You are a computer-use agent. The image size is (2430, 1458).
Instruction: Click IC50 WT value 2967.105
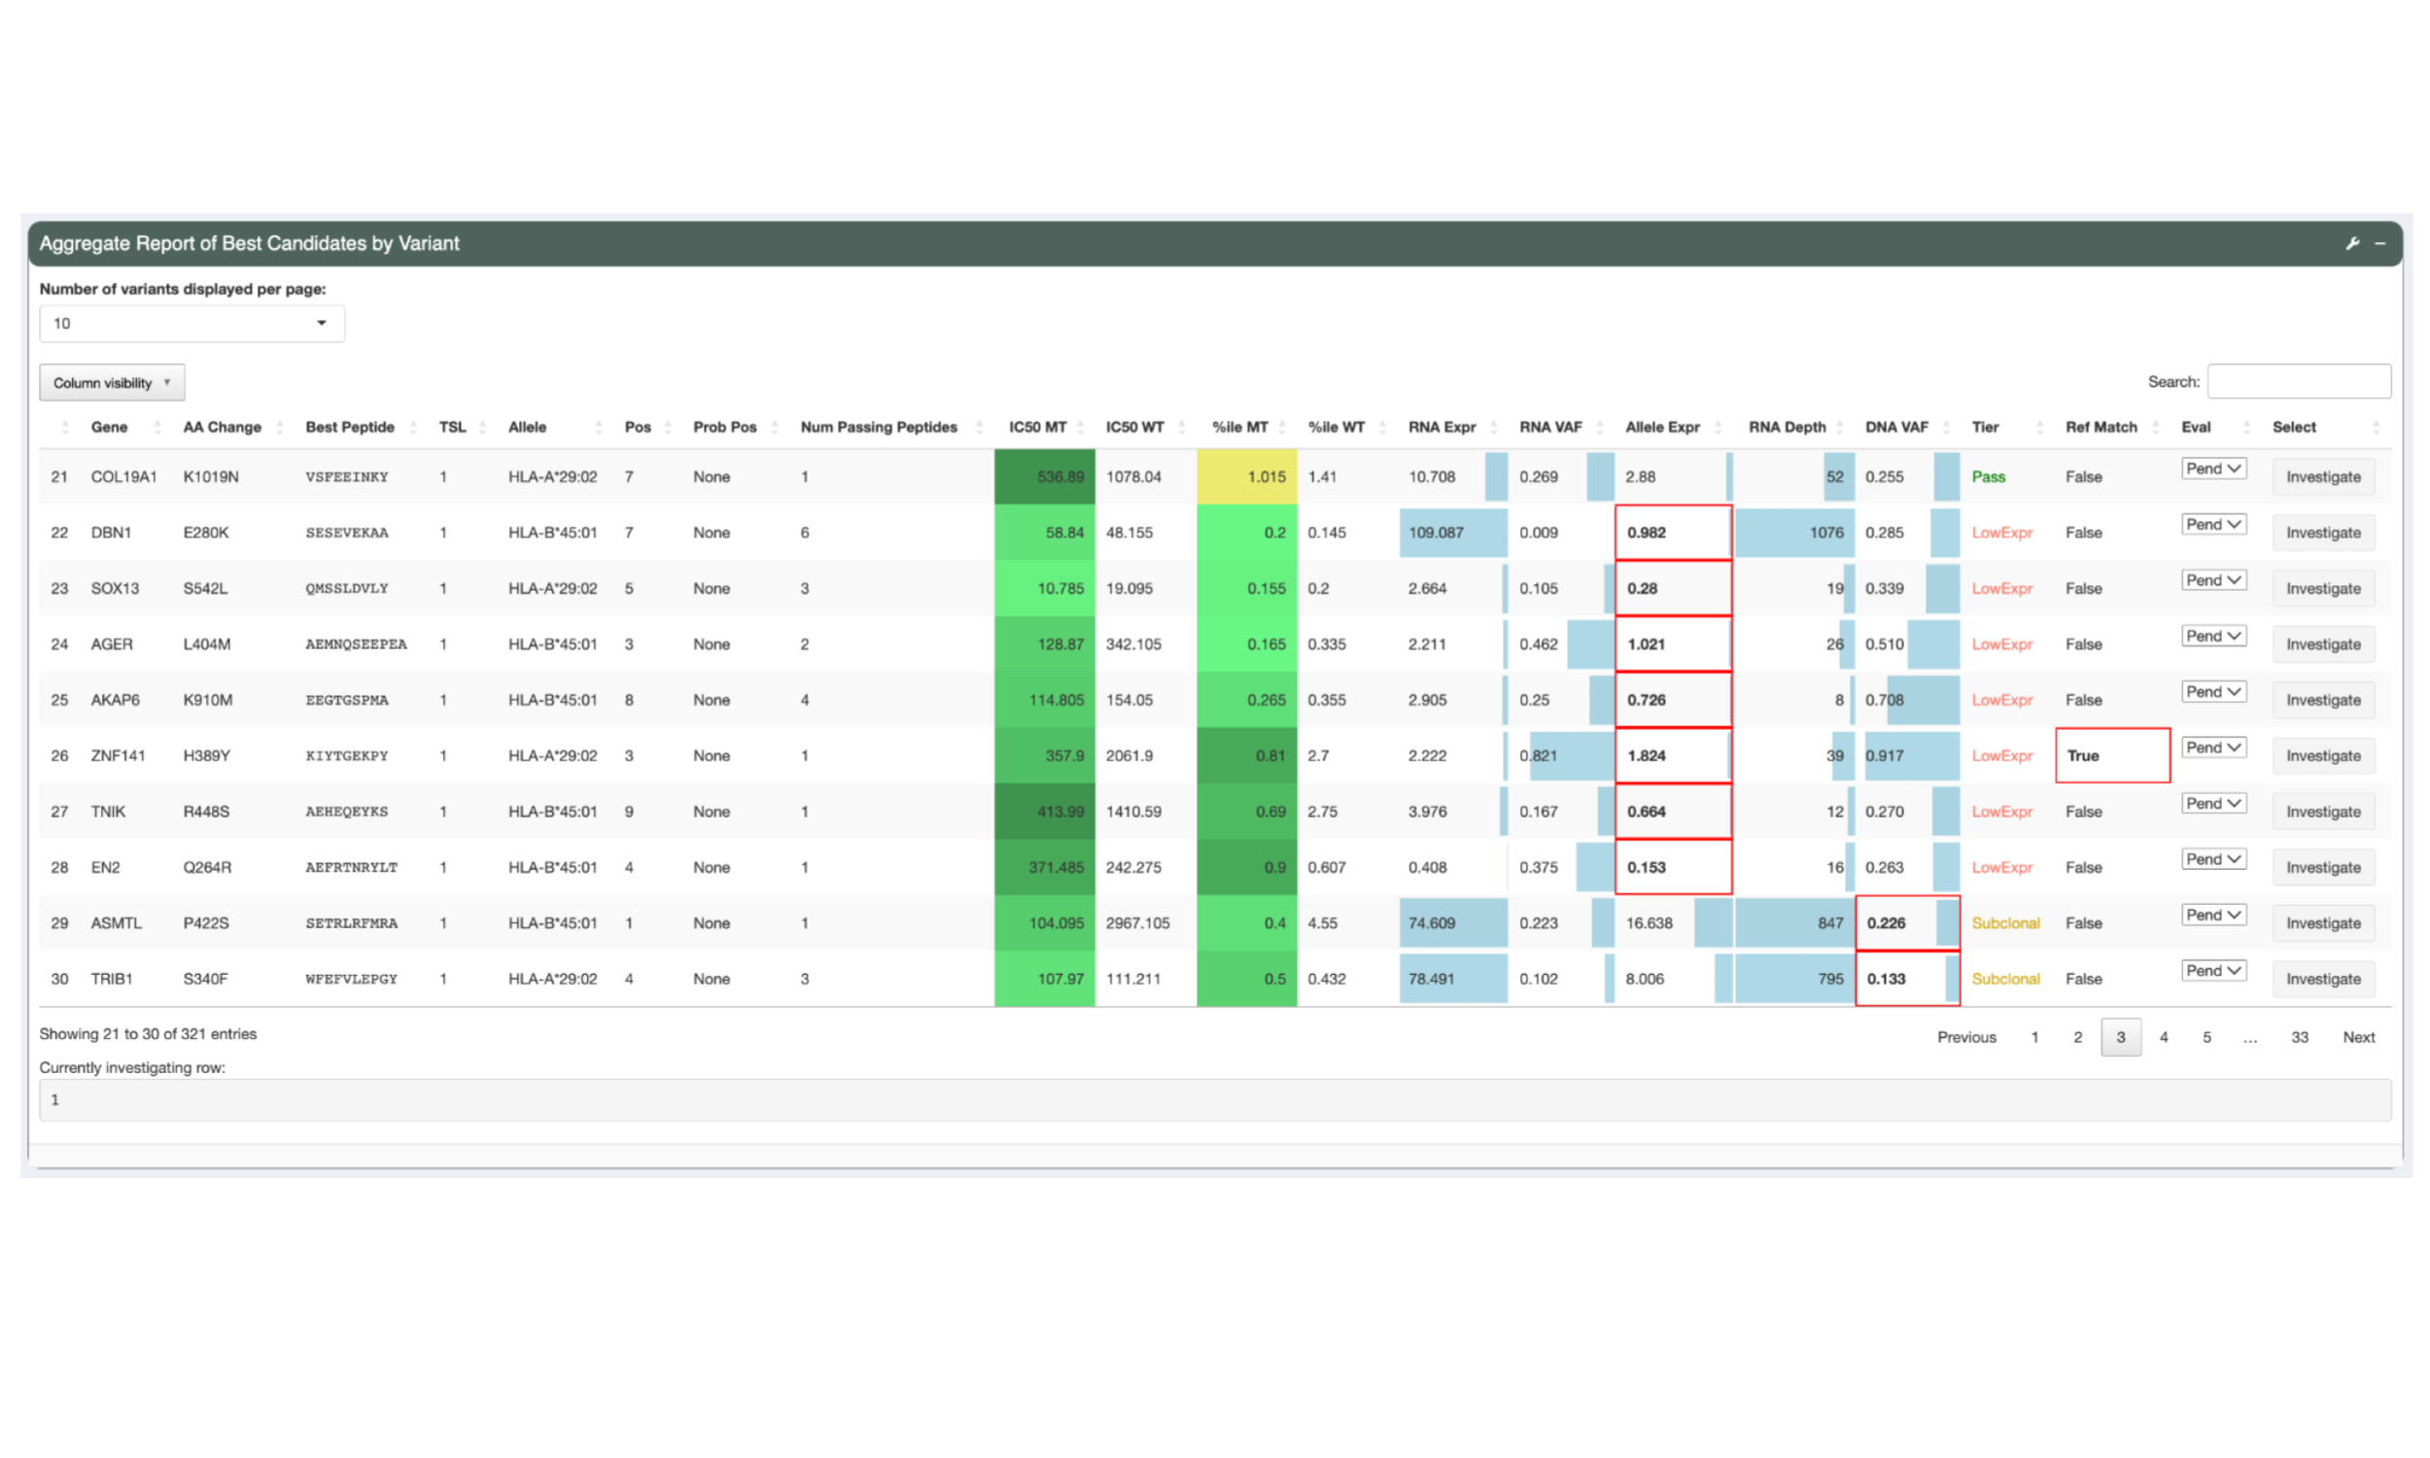(1137, 922)
